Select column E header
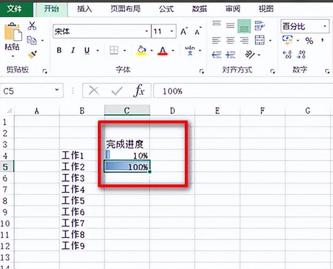333x269 pixels. pyautogui.click(x=217, y=110)
